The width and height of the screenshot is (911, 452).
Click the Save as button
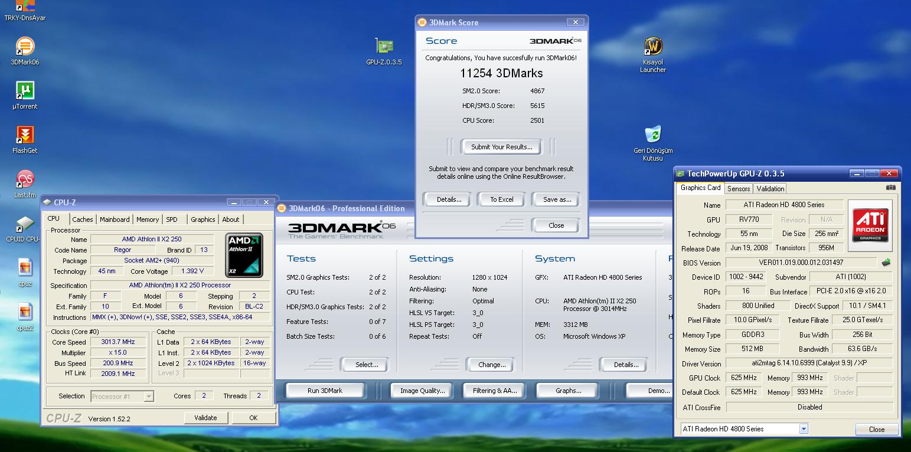tap(557, 199)
